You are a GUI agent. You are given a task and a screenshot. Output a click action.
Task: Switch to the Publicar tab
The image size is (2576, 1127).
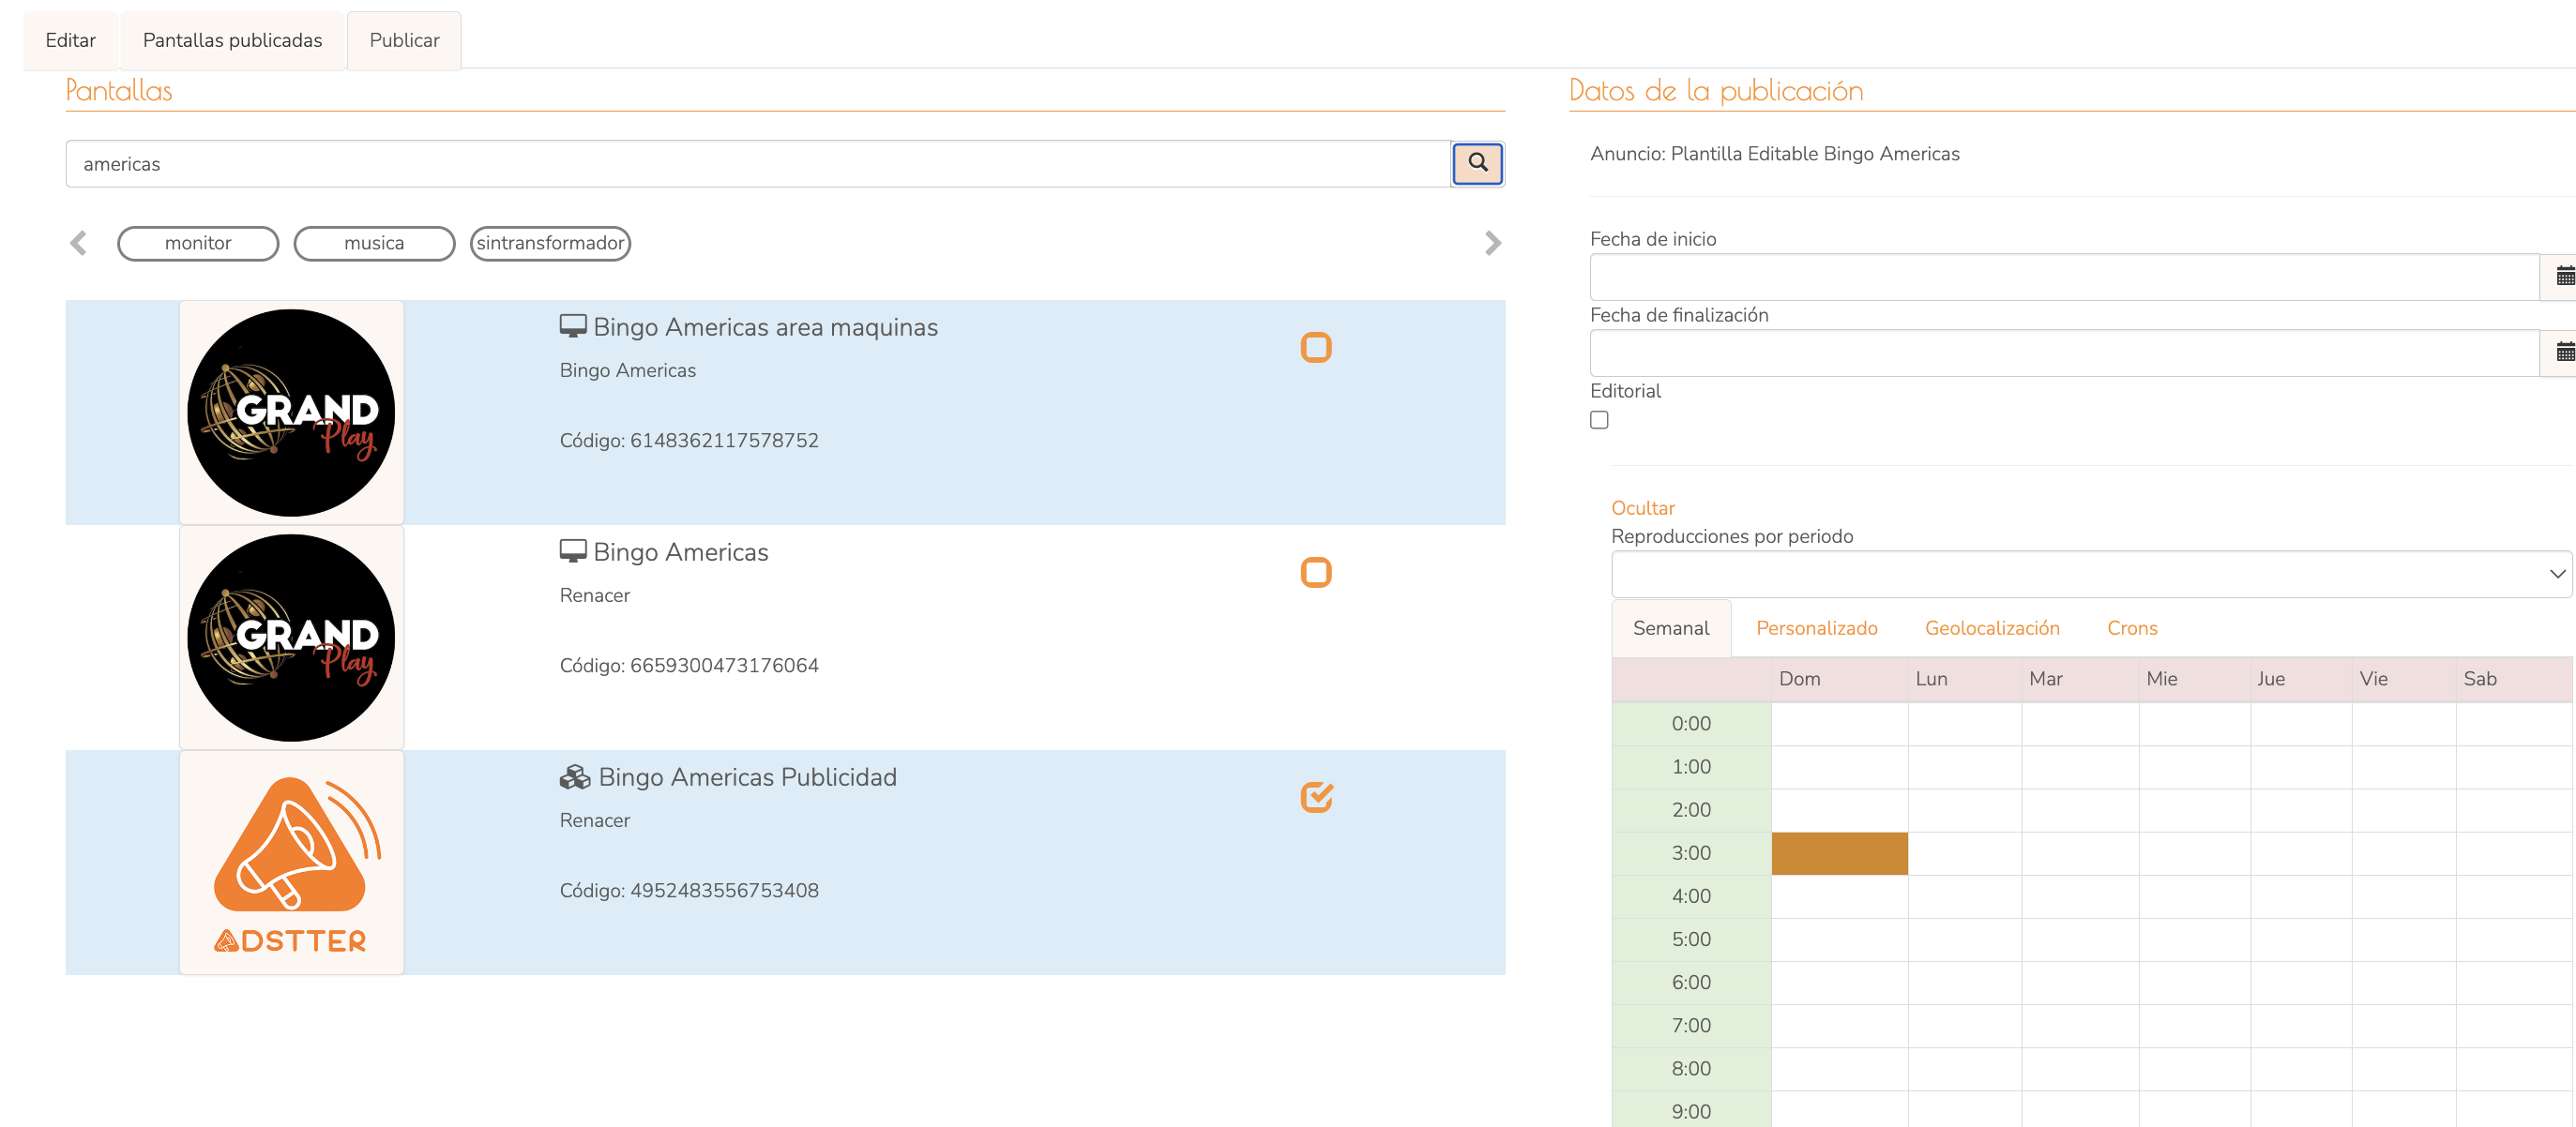[404, 40]
